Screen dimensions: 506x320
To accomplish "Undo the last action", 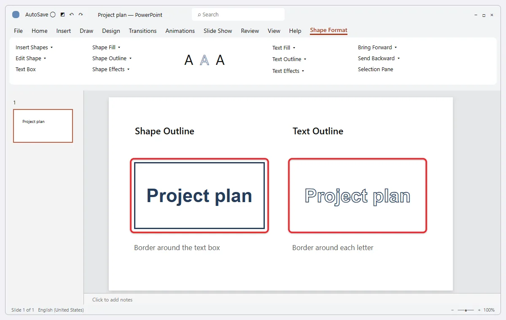I will (72, 15).
